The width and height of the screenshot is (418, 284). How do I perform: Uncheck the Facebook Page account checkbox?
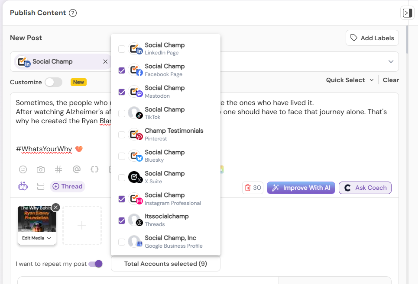click(x=122, y=70)
